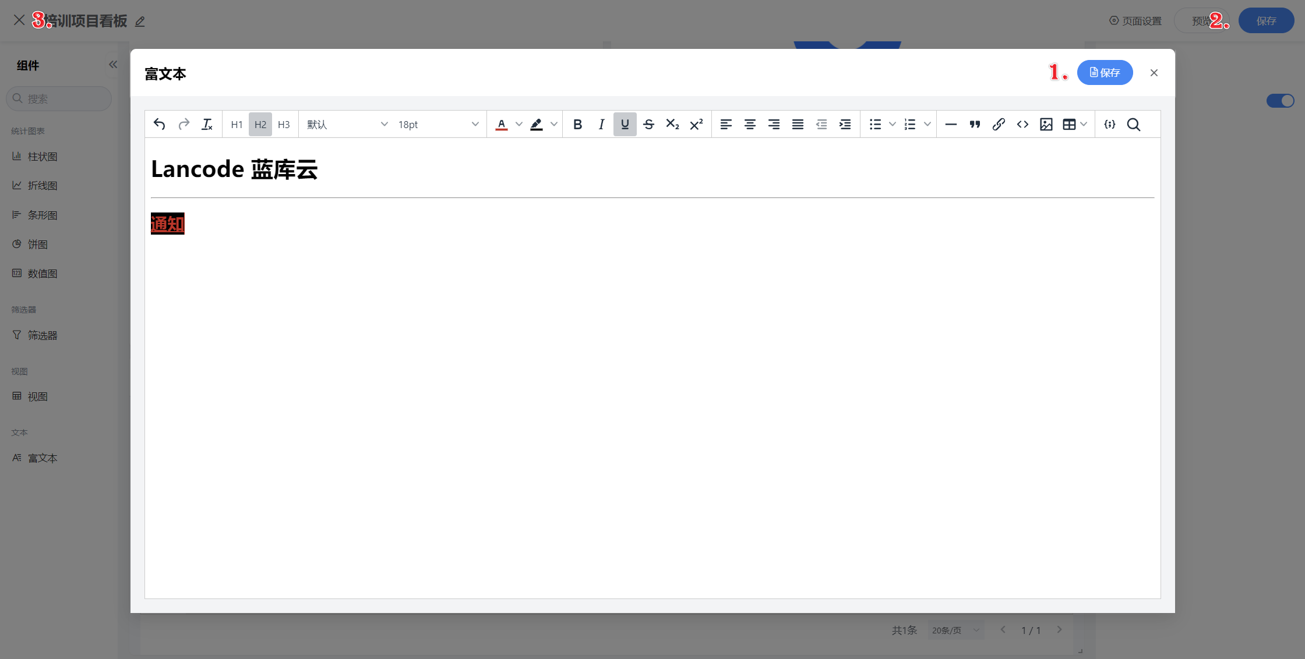Open the 20条/页 page size dropdown
Image resolution: width=1305 pixels, height=659 pixels.
pyautogui.click(x=956, y=630)
